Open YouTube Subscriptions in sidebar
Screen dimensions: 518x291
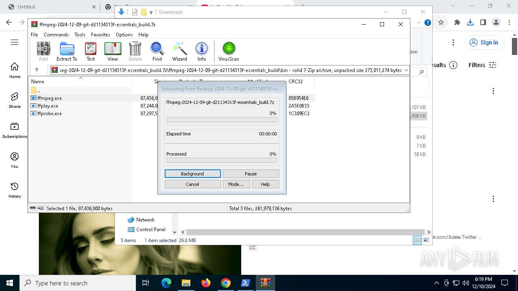15,130
